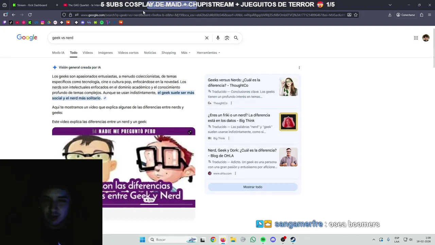Viewport: 435px width, 245px height.
Task: Switch to the Imágenes tab
Action: point(105,53)
